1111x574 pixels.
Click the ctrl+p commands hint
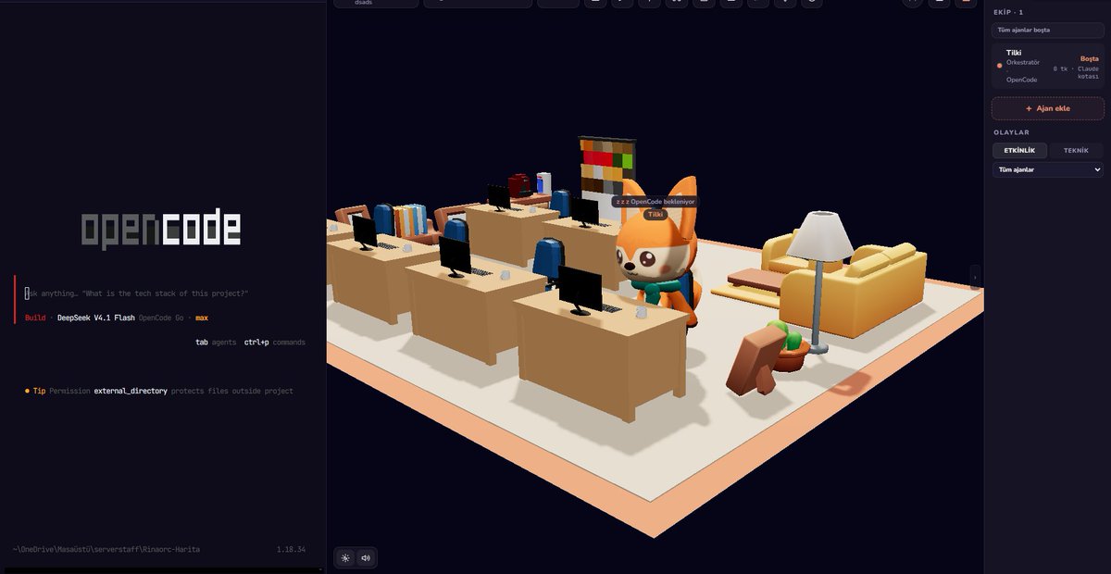(275, 343)
